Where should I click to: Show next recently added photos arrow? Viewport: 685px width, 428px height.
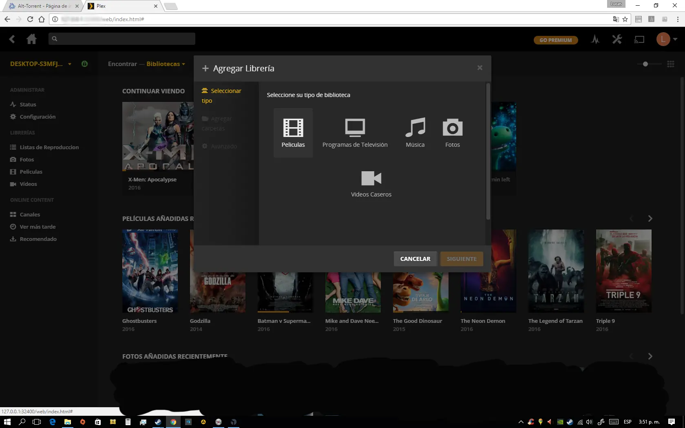pos(650,356)
